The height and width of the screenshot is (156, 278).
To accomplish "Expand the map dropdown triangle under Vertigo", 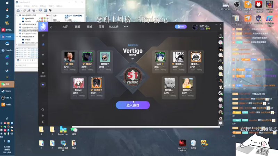I will coord(133,59).
